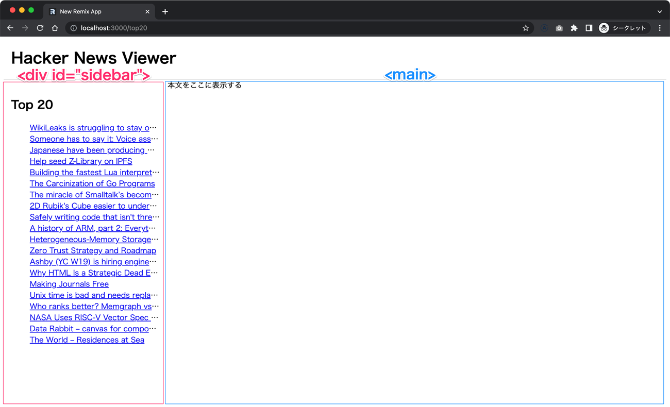Open the extensions puzzle-piece icon
This screenshot has width=670, height=407.
574,28
